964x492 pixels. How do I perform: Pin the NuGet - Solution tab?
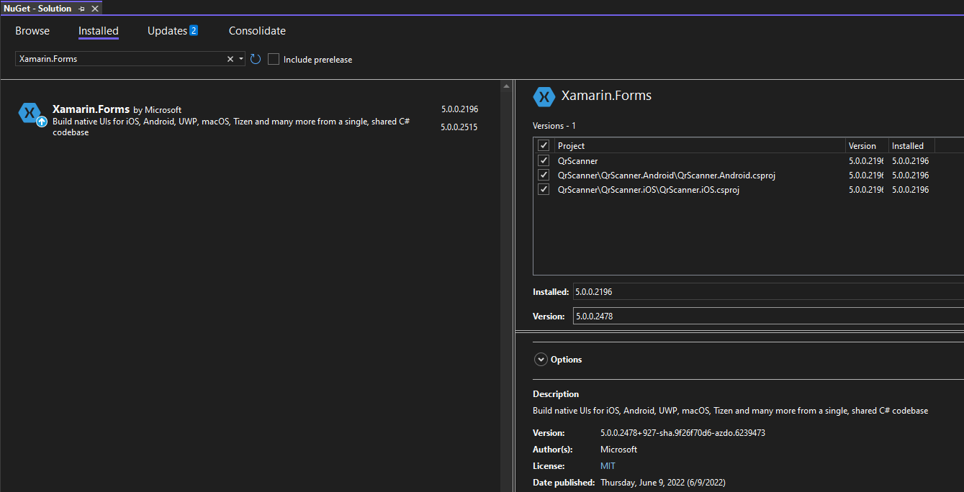pos(82,9)
